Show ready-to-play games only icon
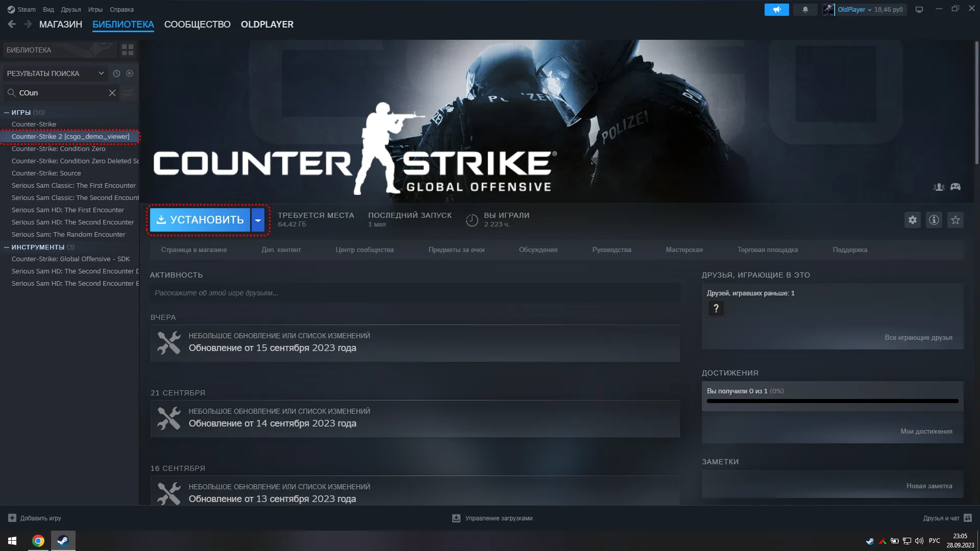Image resolution: width=980 pixels, height=551 pixels. (x=130, y=73)
